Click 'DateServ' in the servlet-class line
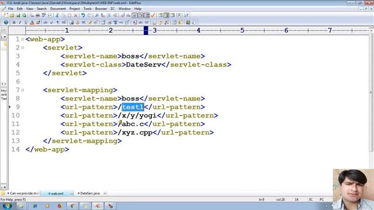Image resolution: width=374 pixels, height=210 pixels. [144, 65]
